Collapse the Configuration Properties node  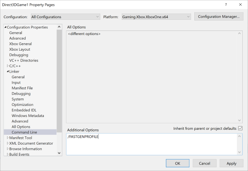tap(5, 27)
